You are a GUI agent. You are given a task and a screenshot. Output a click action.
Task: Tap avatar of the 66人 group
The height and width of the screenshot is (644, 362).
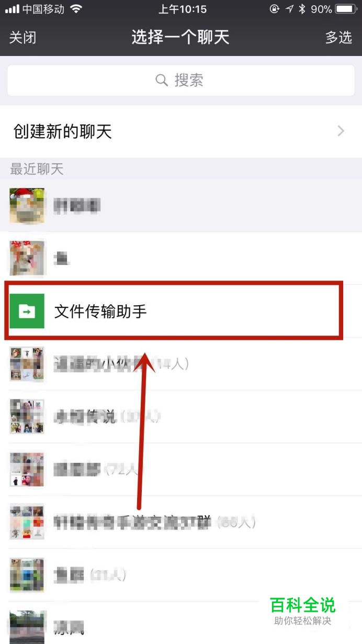point(27,522)
